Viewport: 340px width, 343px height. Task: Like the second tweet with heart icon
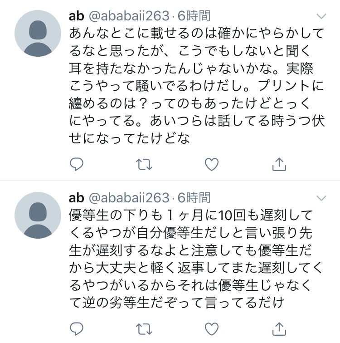(x=212, y=328)
